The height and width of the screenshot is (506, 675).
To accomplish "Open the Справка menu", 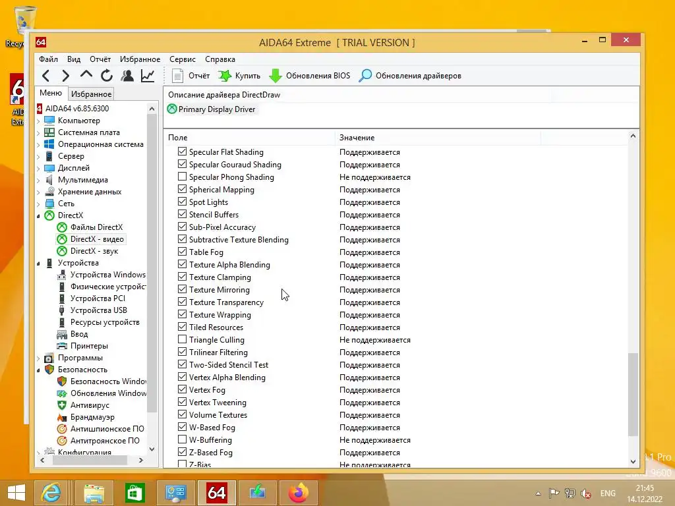I will click(220, 59).
